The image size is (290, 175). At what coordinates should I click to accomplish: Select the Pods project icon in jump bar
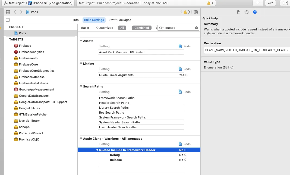point(28,12)
